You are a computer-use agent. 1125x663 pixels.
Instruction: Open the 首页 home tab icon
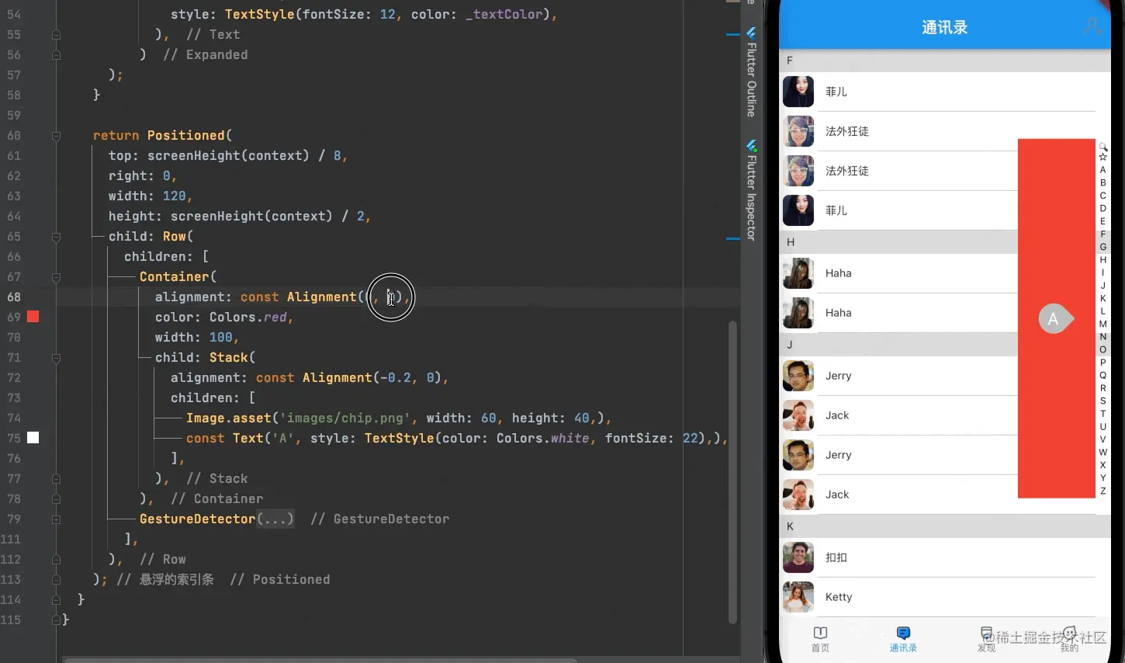(x=820, y=633)
